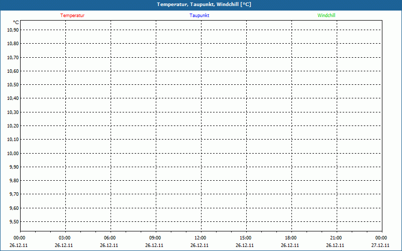Image resolution: width=402 pixels, height=251 pixels.
Task: Click the 06:00 time label
Action: [x=110, y=238]
